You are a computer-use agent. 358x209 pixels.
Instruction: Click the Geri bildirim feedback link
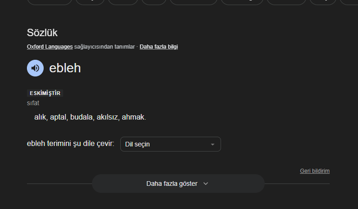[x=315, y=171]
